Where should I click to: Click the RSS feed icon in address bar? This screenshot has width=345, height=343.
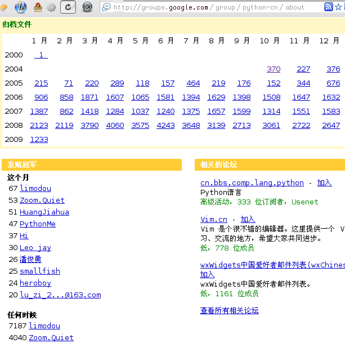click(329, 7)
